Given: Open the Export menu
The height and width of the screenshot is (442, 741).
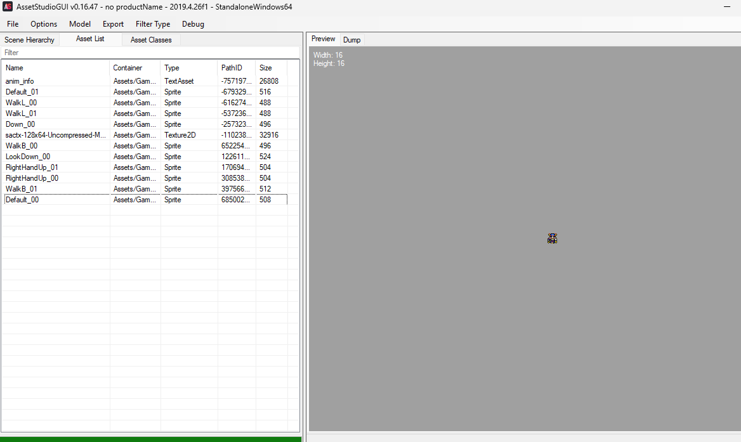Looking at the screenshot, I should 113,24.
